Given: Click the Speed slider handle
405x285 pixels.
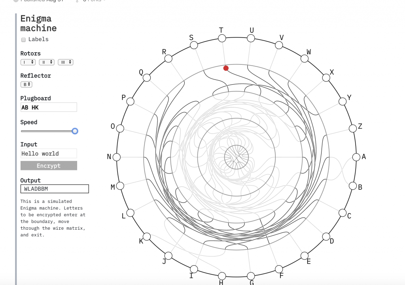Looking at the screenshot, I should pyautogui.click(x=75, y=131).
